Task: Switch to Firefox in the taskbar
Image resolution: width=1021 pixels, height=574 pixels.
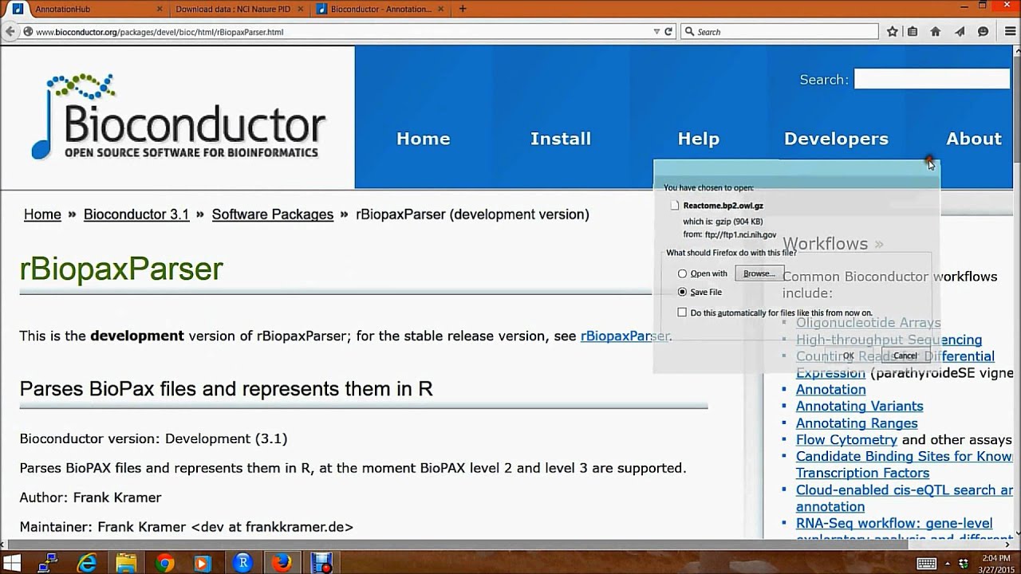Action: tap(282, 563)
